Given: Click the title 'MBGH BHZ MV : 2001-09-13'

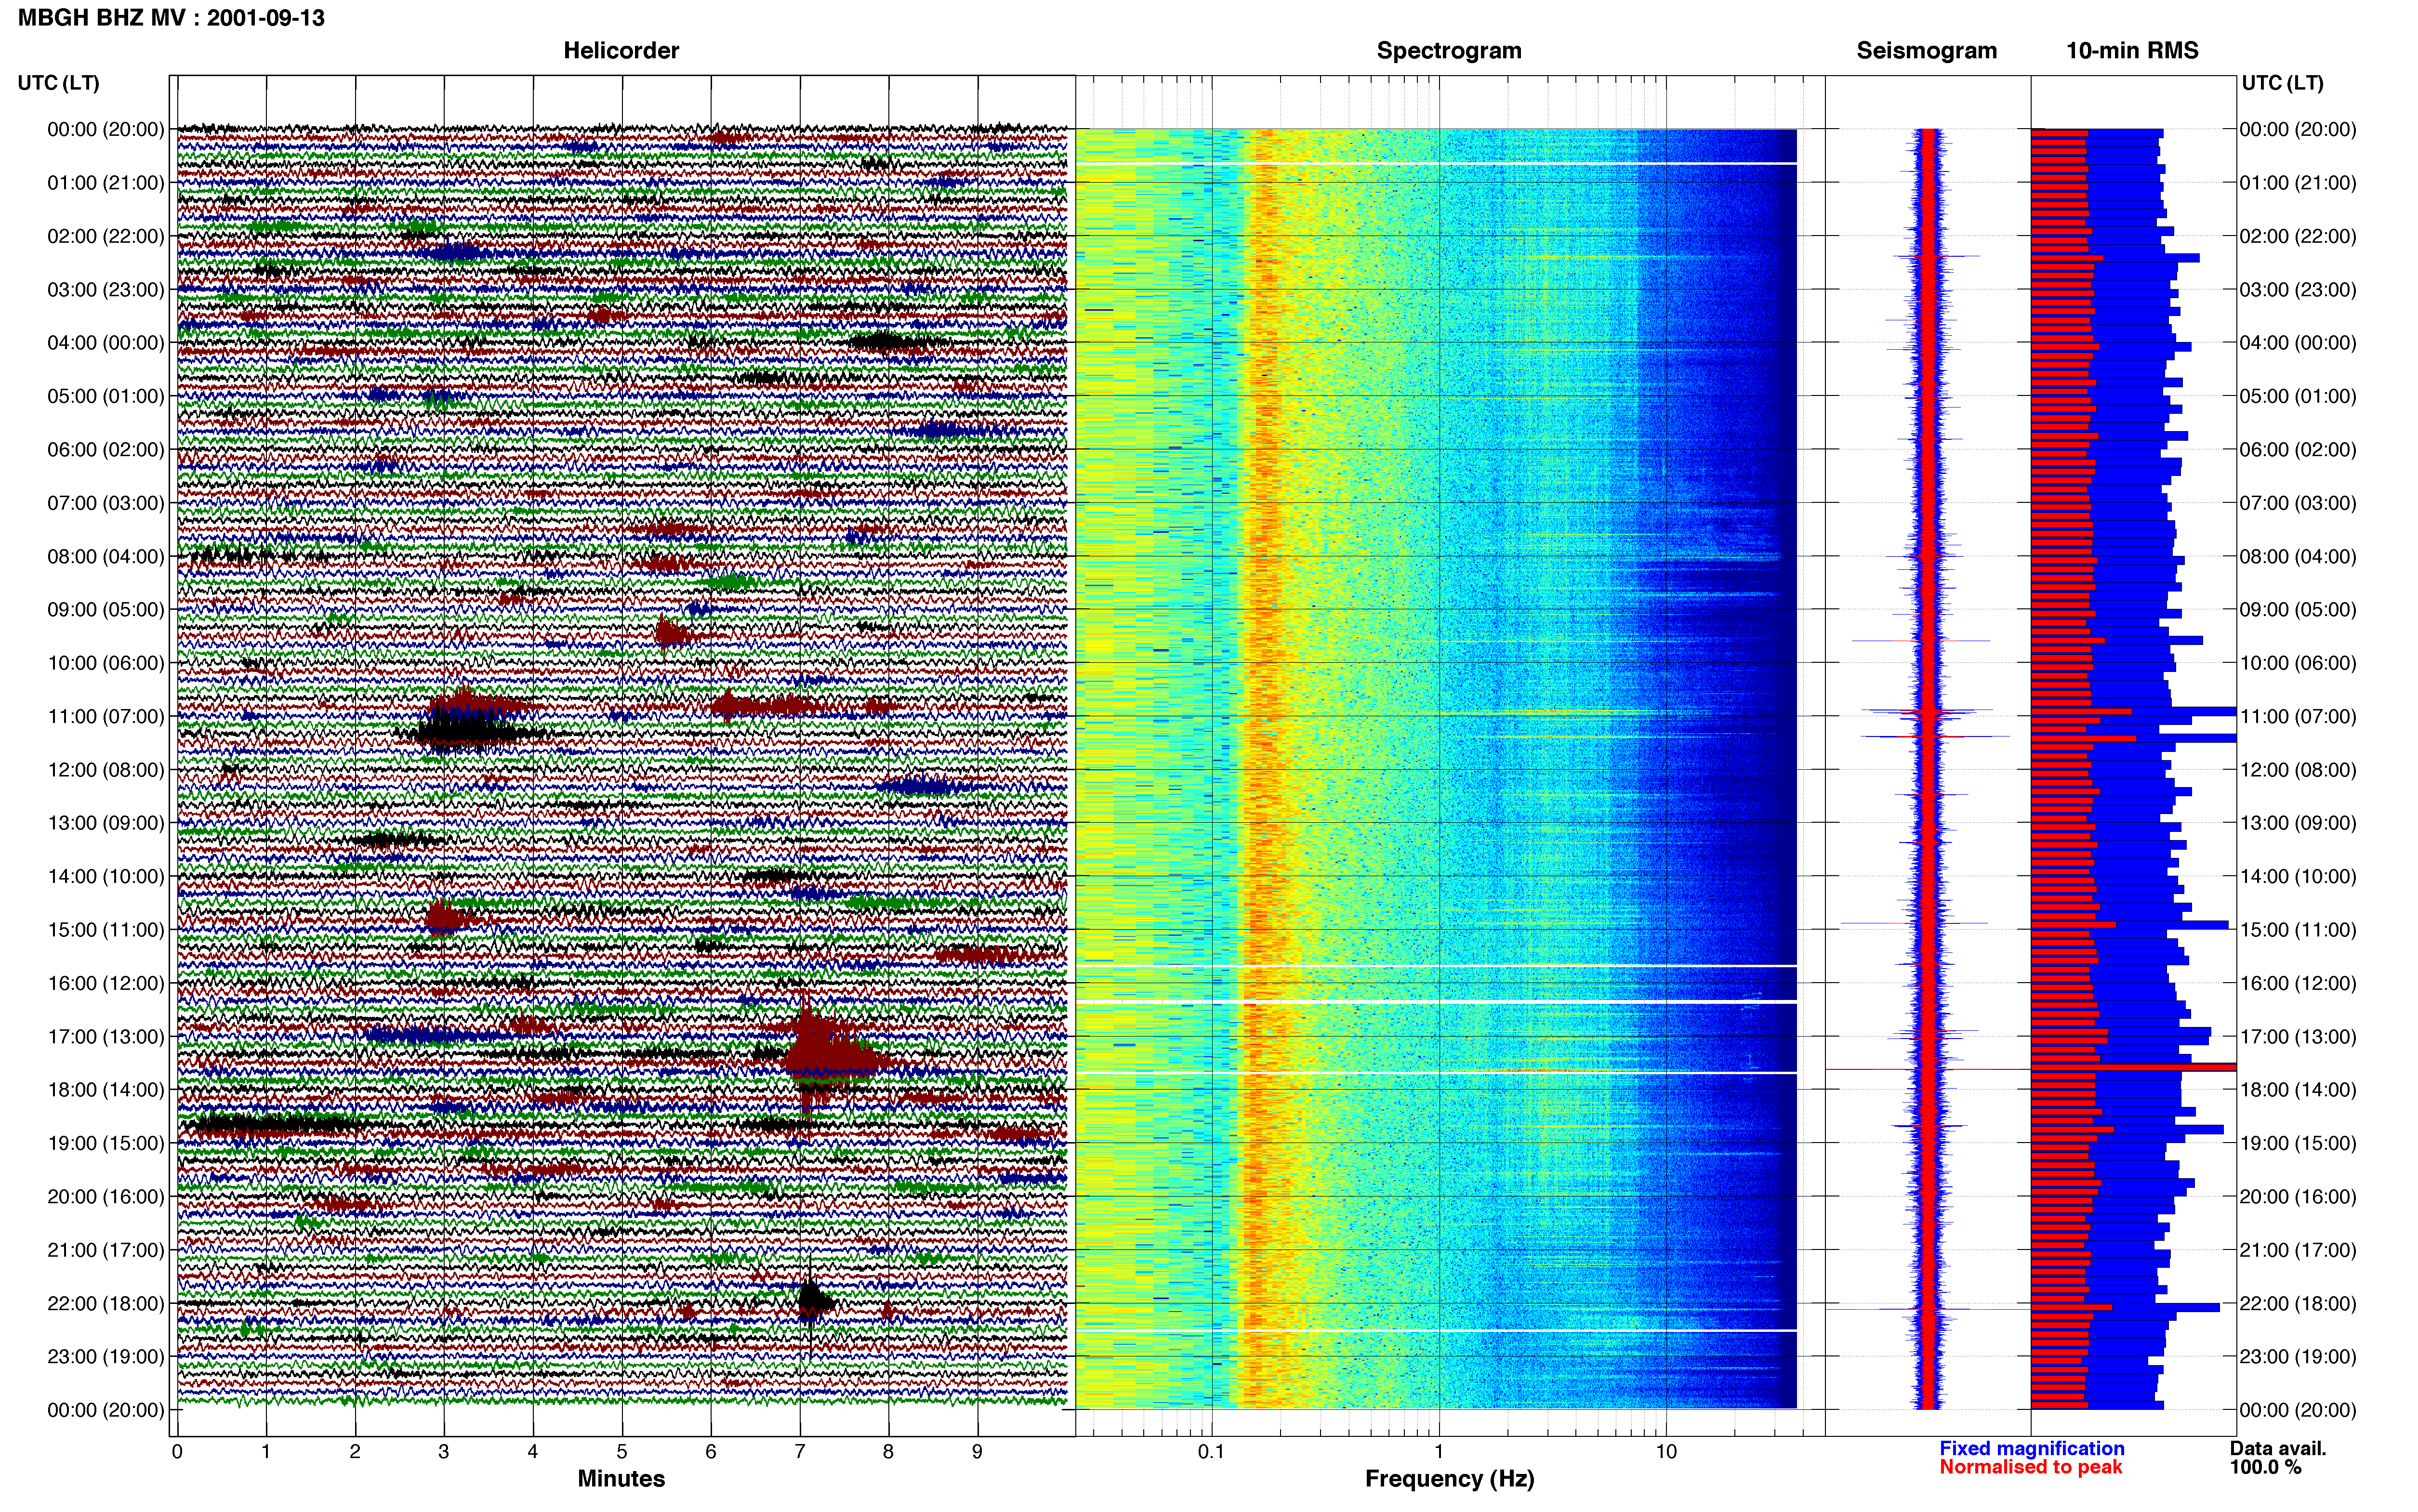Looking at the screenshot, I should [x=171, y=18].
